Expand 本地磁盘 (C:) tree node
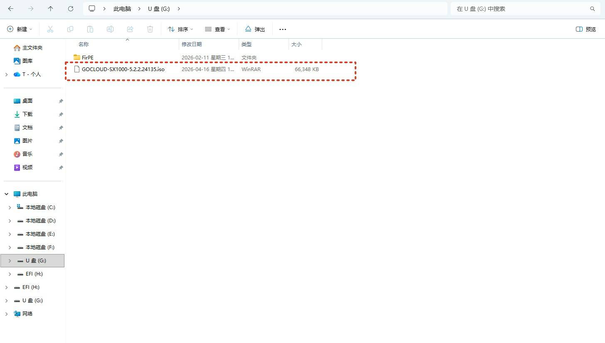This screenshot has width=605, height=343. (10, 207)
